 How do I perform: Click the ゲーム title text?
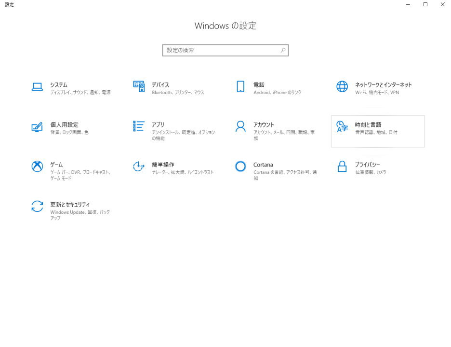56,165
